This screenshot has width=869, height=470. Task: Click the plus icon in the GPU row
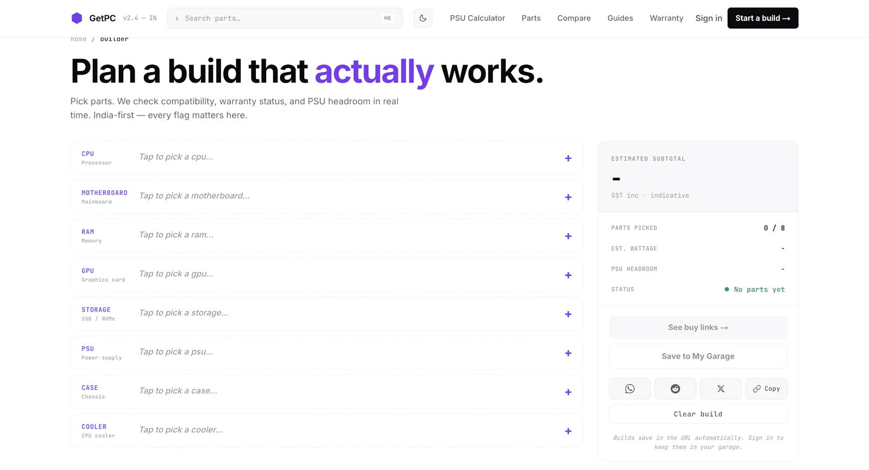coord(568,275)
